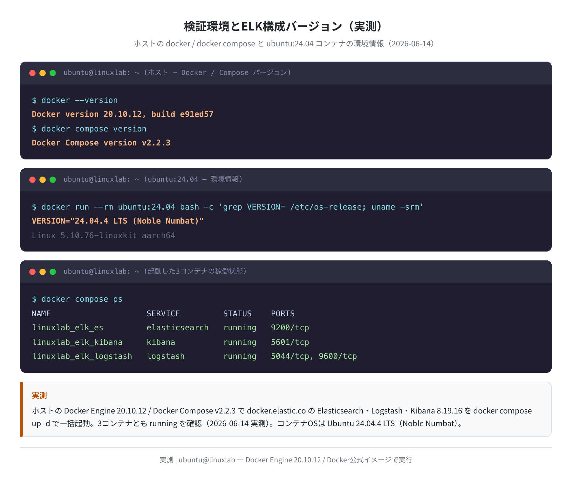572x477 pixels.
Task: Click output 'Linux 5.10.76-linuxkit aarch64'
Action: [103, 236]
